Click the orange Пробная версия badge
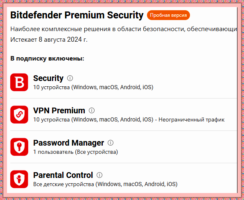The image size is (244, 200). [168, 15]
